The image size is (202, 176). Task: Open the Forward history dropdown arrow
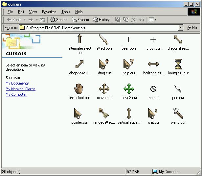point(36,20)
